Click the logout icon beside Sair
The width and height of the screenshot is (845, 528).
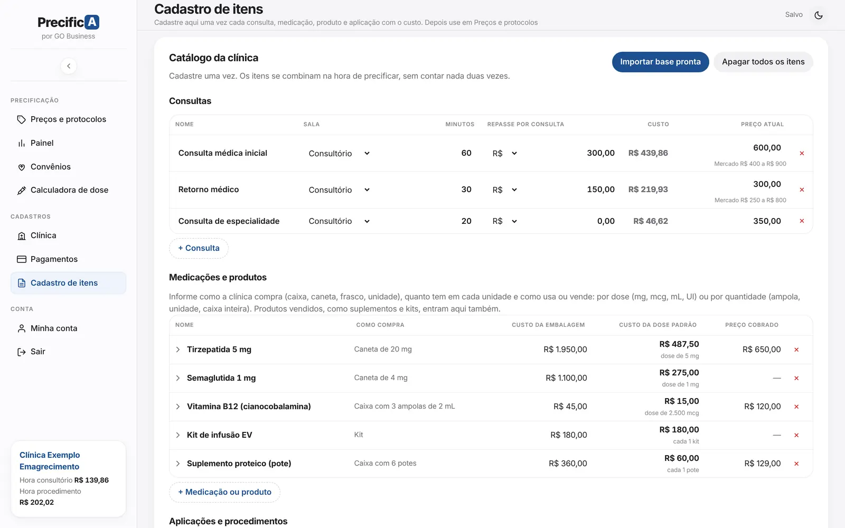(22, 352)
